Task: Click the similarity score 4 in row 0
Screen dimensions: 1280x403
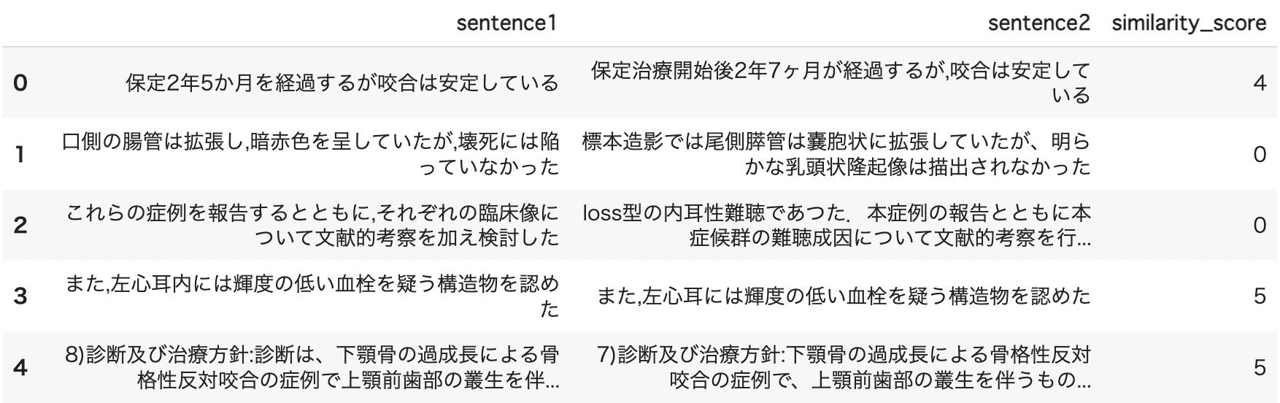Action: click(1259, 83)
